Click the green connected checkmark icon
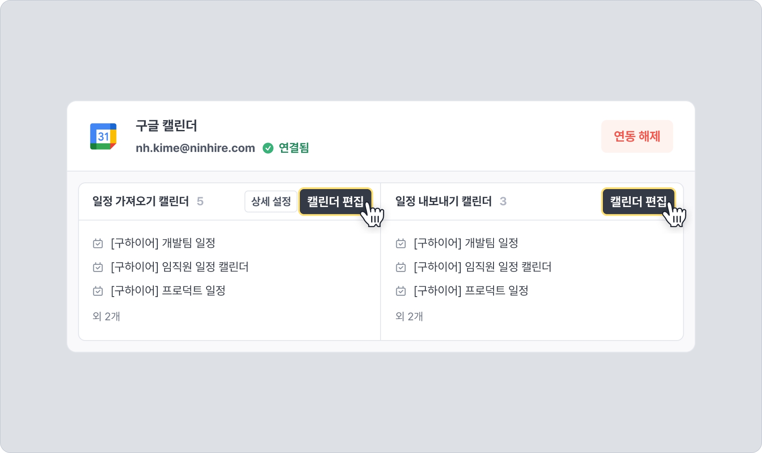This screenshot has width=762, height=453. pyautogui.click(x=268, y=148)
